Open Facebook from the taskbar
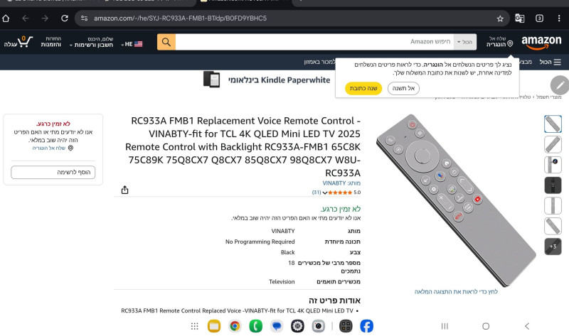The image size is (569, 336). [366, 326]
